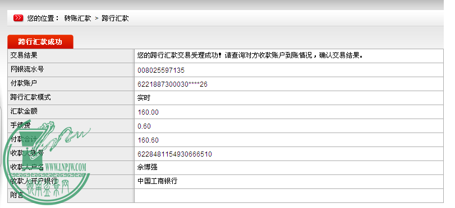Click the red double-arrow location icon
455x208 pixels.
[19, 18]
